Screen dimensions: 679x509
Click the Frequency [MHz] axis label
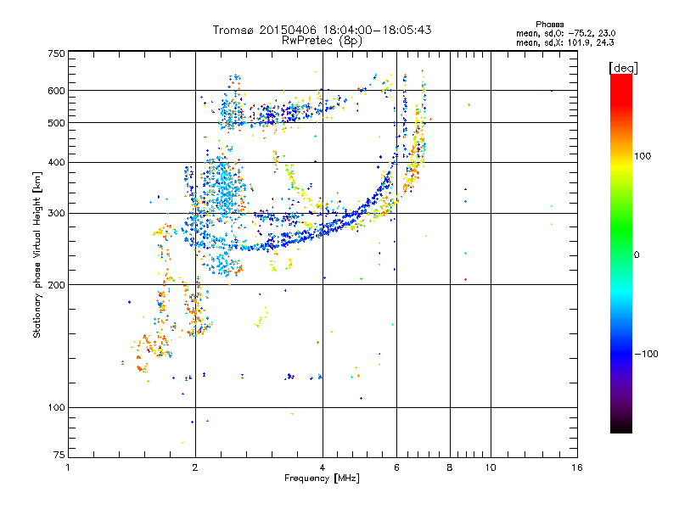tap(322, 478)
